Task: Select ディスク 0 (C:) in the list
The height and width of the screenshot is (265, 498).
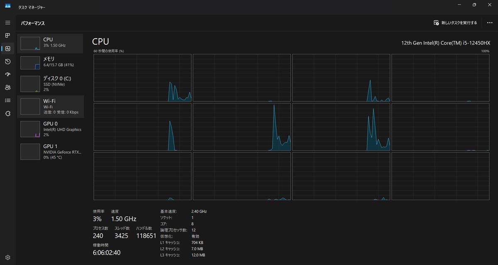Action: coord(50,83)
